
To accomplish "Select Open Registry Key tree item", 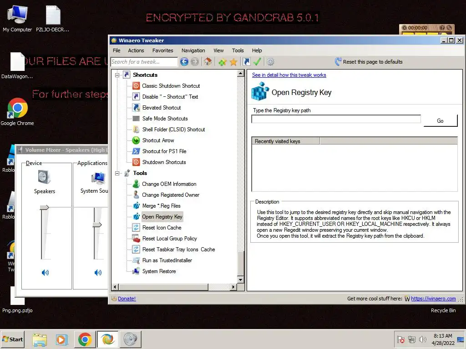I will (162, 217).
